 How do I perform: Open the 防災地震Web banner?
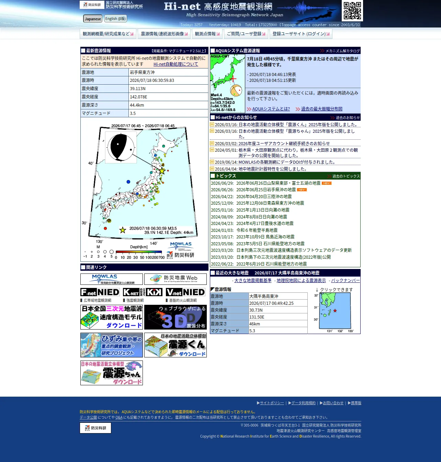(x=176, y=279)
